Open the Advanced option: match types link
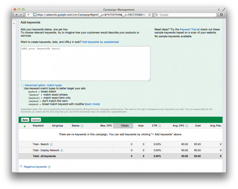 point(43,85)
